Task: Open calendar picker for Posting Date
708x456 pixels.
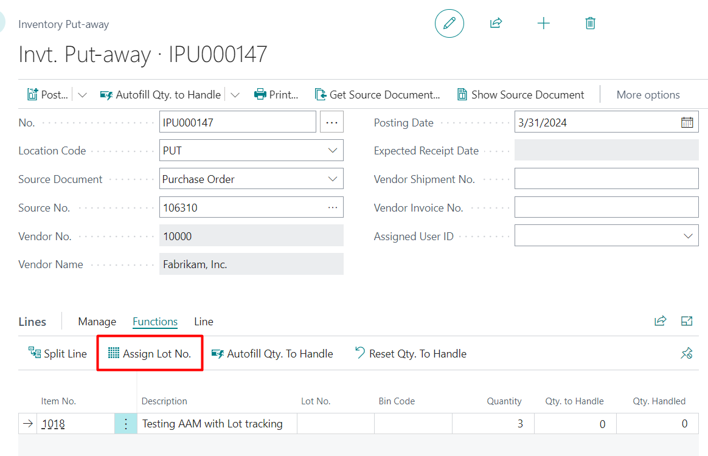Action: point(687,122)
